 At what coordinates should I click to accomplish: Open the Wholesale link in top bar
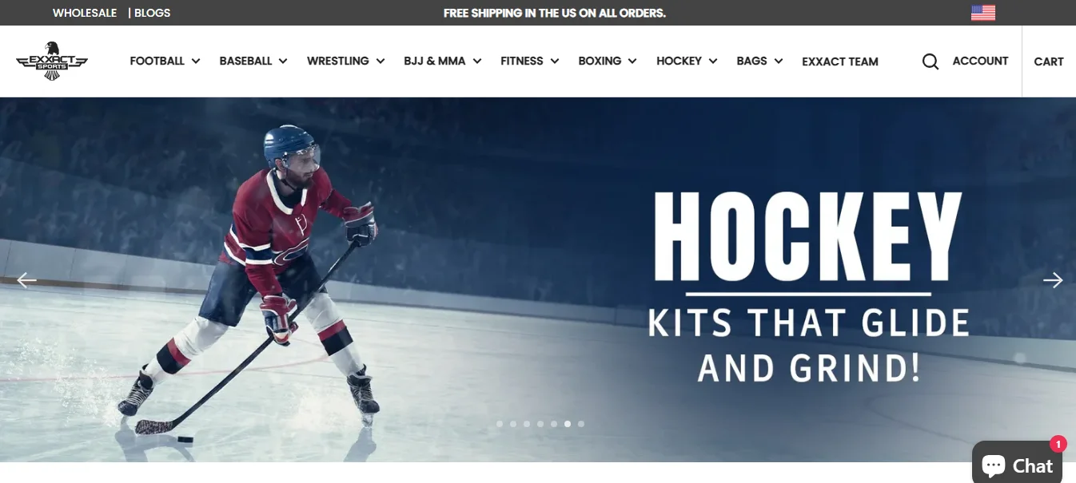pos(85,13)
